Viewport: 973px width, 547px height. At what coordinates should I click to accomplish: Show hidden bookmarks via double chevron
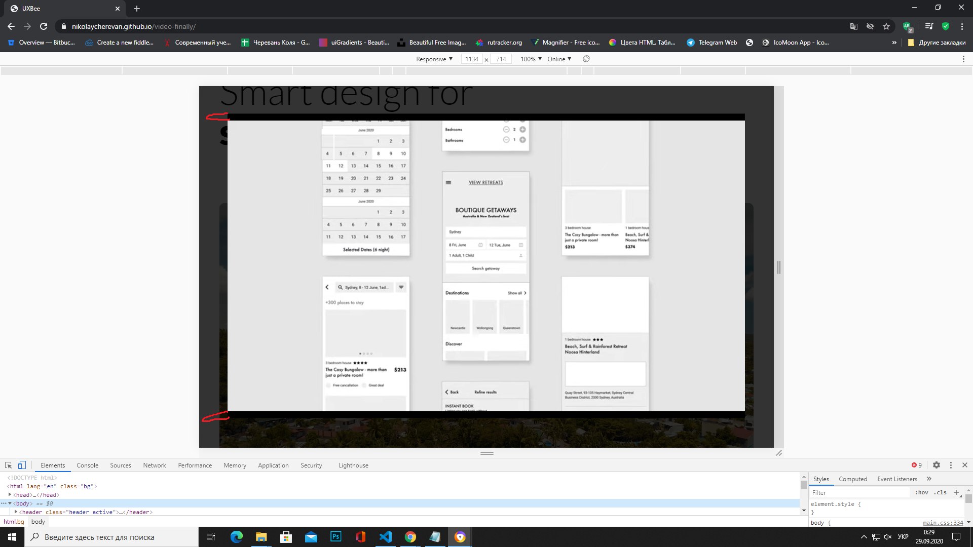(x=894, y=43)
